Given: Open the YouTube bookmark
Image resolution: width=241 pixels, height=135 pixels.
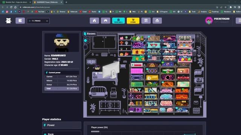Looking at the screenshot, I should (x=40, y=12).
